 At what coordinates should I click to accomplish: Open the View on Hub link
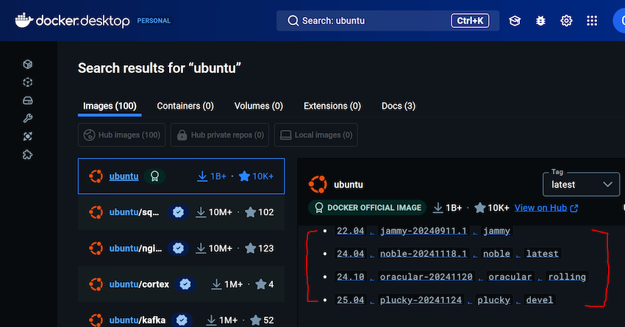pyautogui.click(x=540, y=208)
